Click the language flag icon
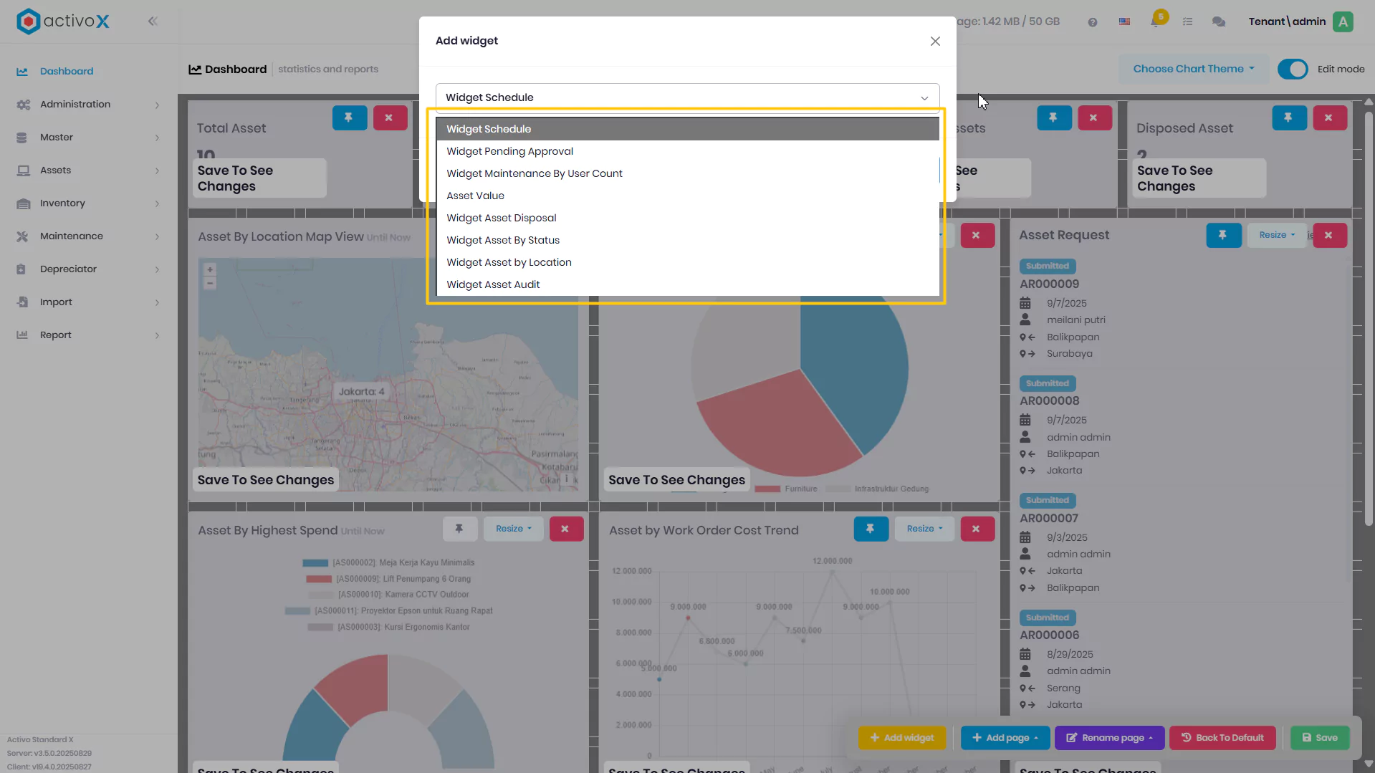The image size is (1375, 773). coord(1124,21)
